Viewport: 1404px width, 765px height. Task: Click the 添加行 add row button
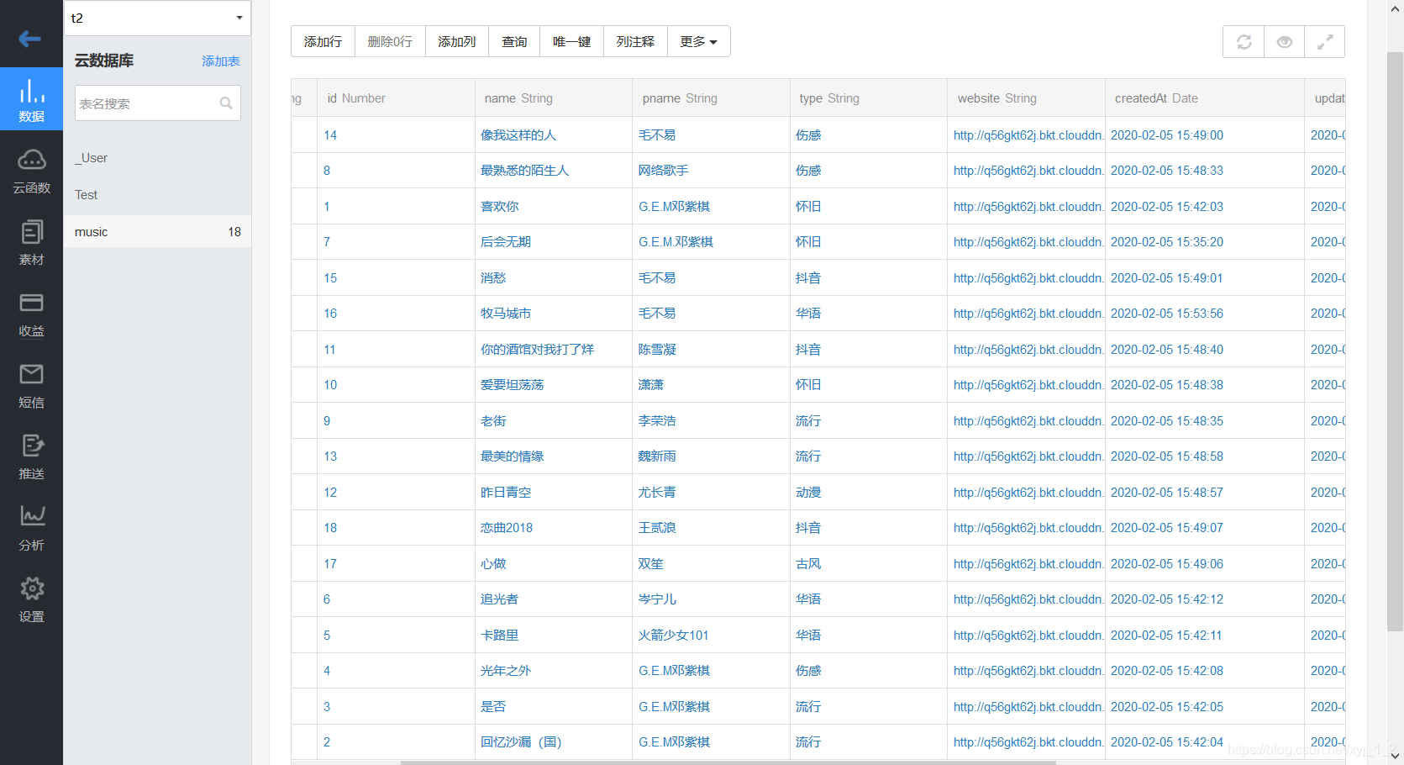coord(323,41)
